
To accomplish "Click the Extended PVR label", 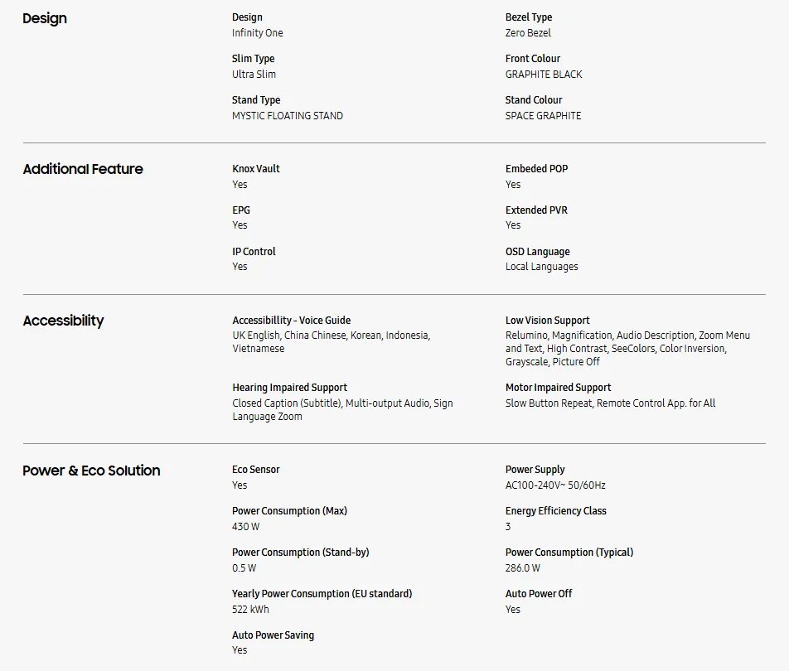I will (536, 210).
